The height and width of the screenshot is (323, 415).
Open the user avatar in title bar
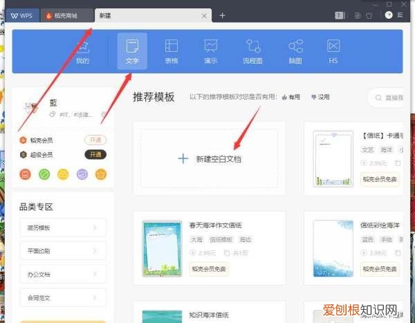point(389,15)
